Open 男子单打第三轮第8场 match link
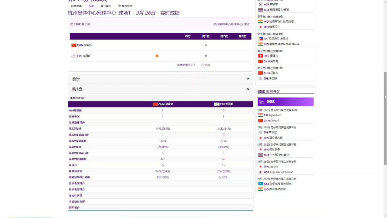Image resolution: width=387 pixels, height=218 pixels. (270, 17)
